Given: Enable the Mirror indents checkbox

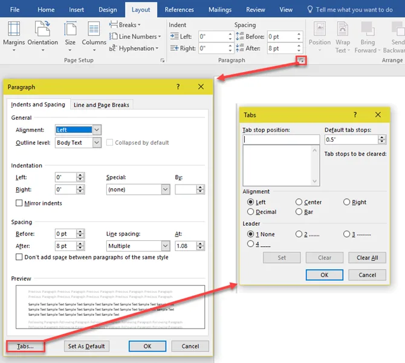Looking at the screenshot, I should point(19,203).
